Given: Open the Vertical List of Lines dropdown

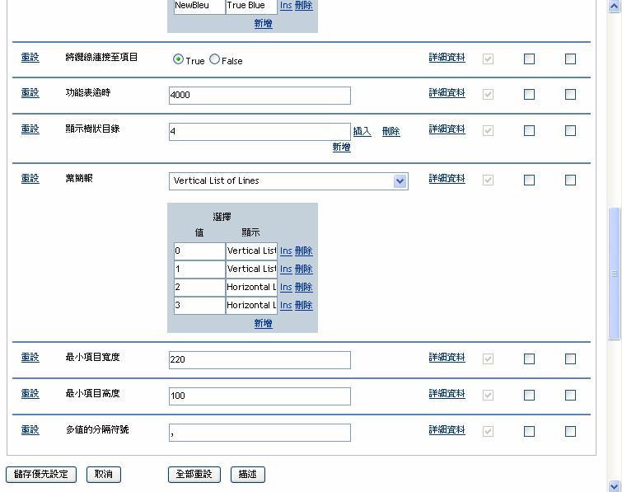Looking at the screenshot, I should click(x=400, y=181).
